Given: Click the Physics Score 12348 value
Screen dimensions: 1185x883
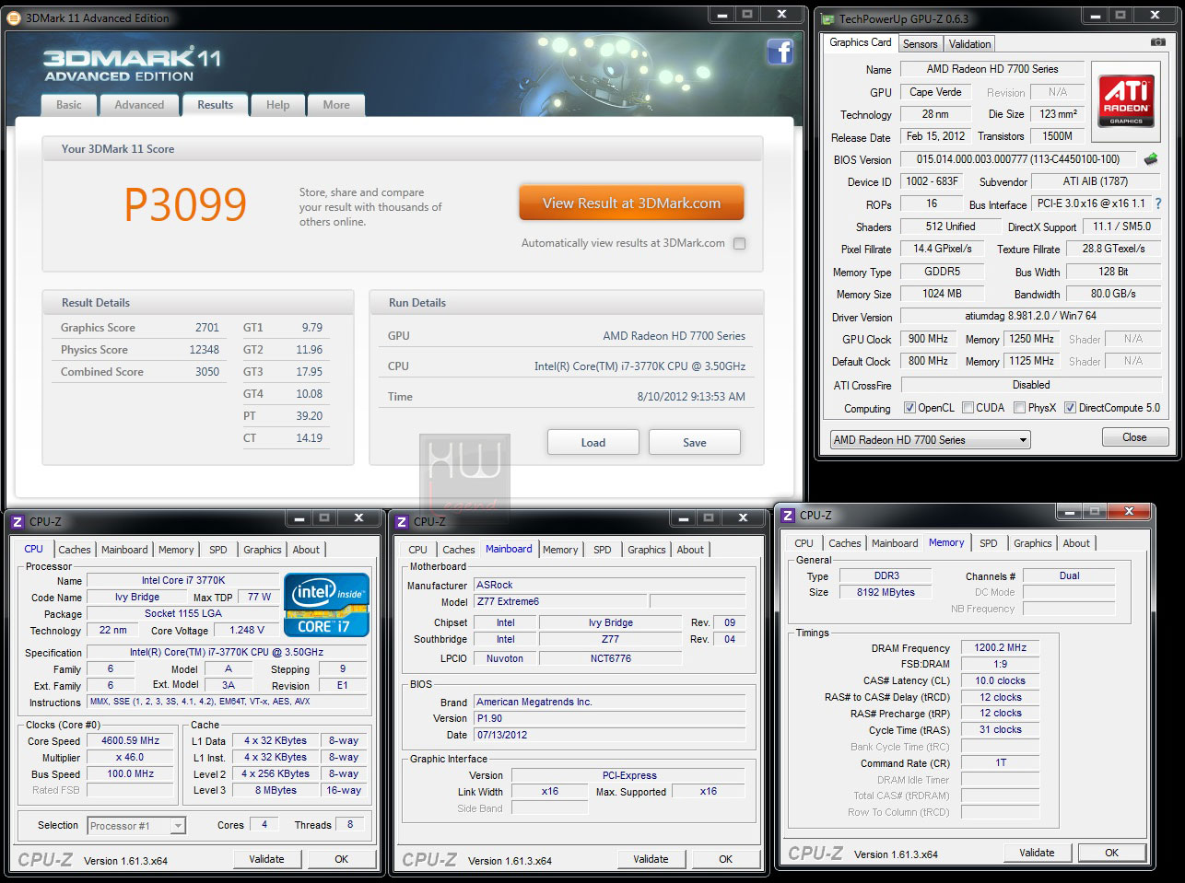Looking at the screenshot, I should (x=205, y=350).
